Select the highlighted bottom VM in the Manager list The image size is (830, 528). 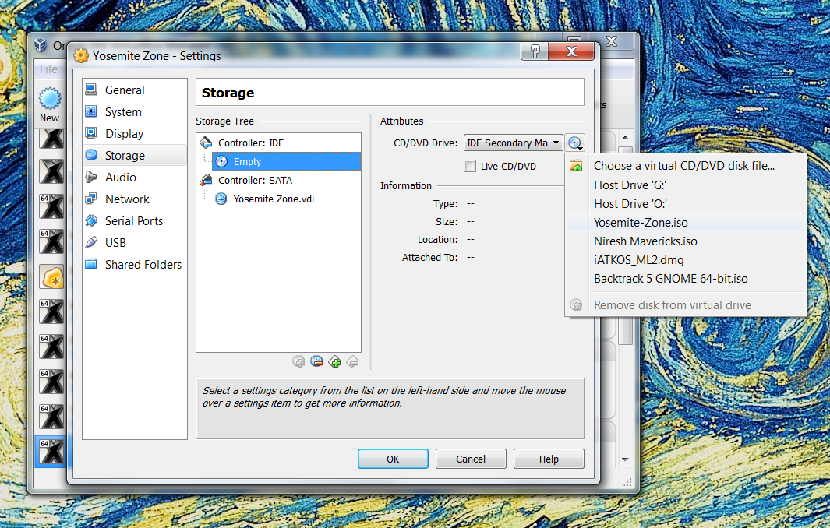(51, 451)
